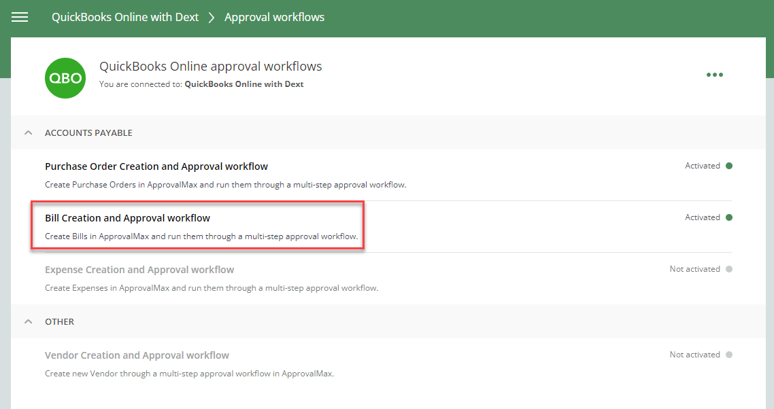This screenshot has height=409, width=774.
Task: Collapse the Other section
Action: pyautogui.click(x=28, y=321)
